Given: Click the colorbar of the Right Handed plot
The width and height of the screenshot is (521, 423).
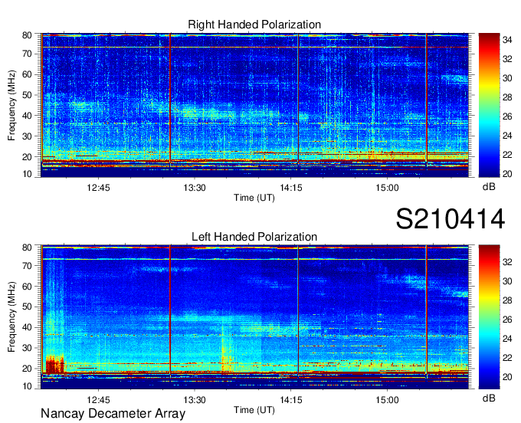Looking at the screenshot, I should point(489,105).
